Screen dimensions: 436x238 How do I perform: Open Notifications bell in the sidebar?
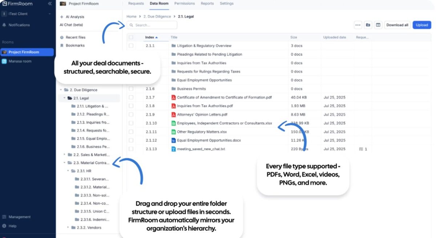point(4,25)
